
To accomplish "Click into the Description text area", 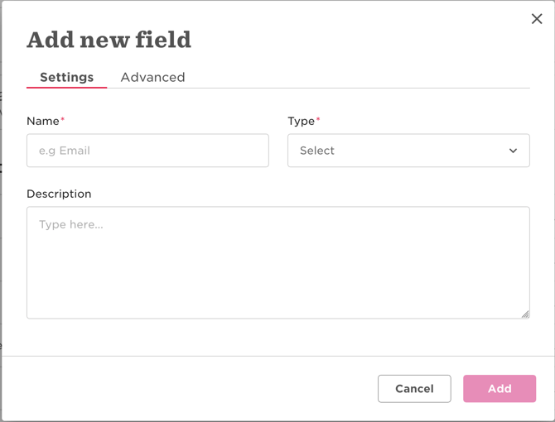I will tap(277, 262).
